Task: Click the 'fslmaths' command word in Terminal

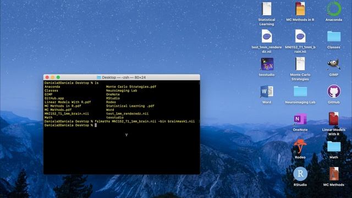Action: coord(102,121)
